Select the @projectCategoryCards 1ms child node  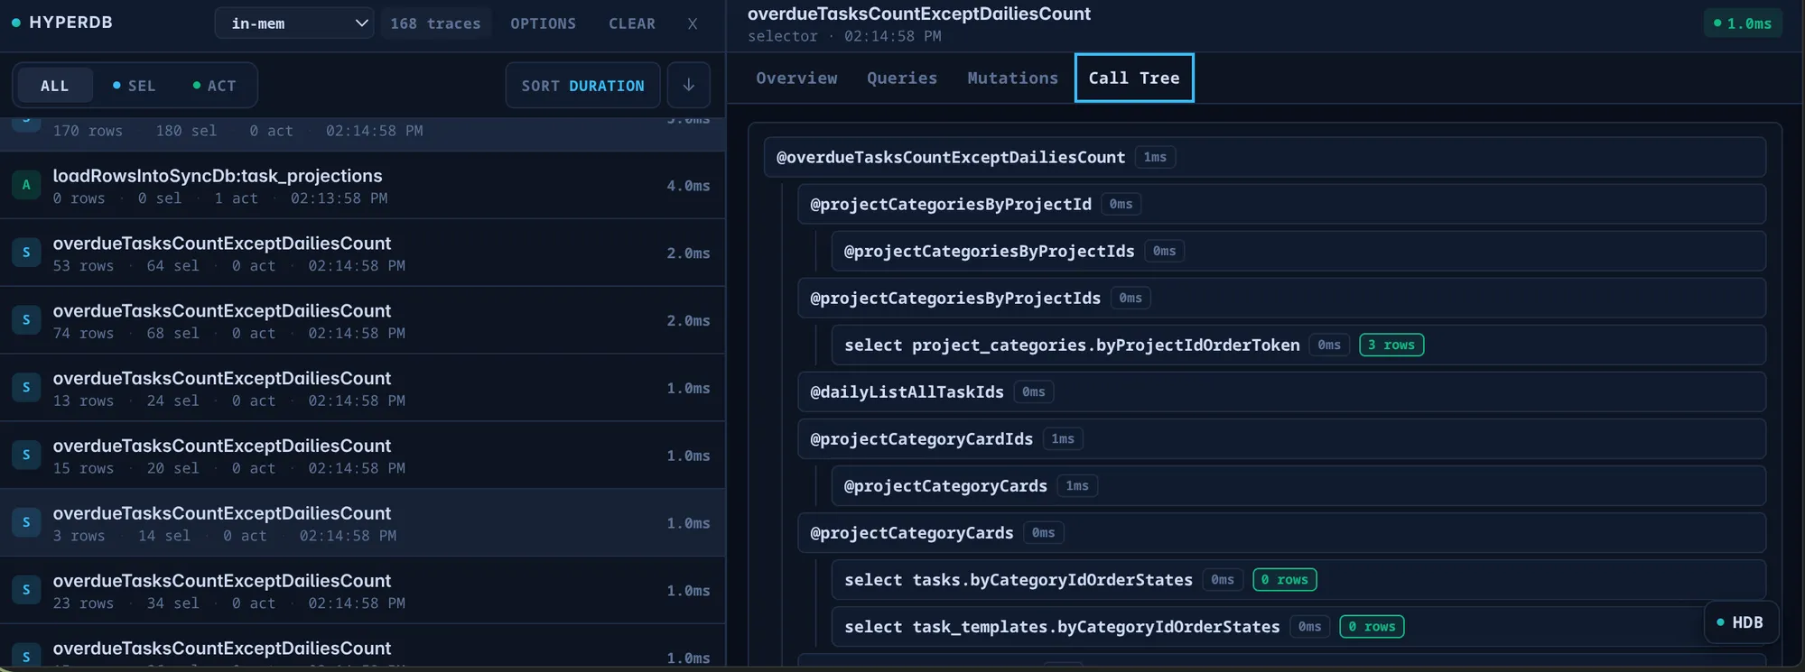tap(1298, 485)
